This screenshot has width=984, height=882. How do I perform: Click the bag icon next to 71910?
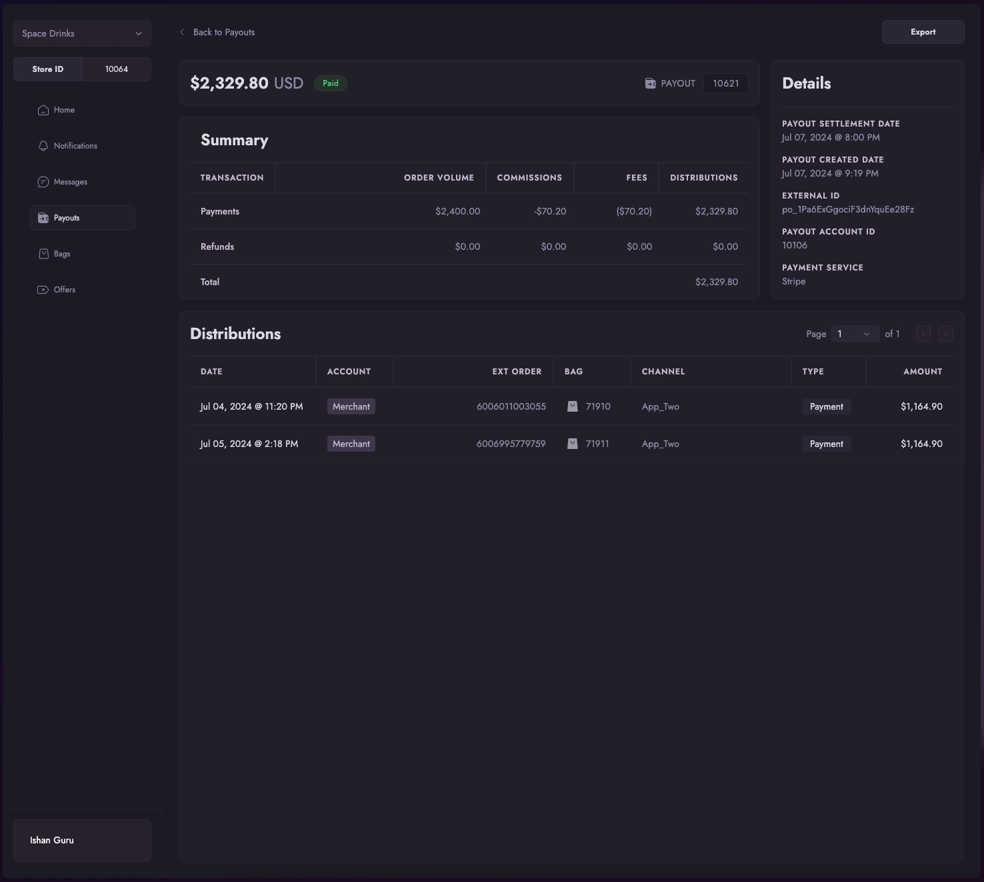pyautogui.click(x=572, y=406)
